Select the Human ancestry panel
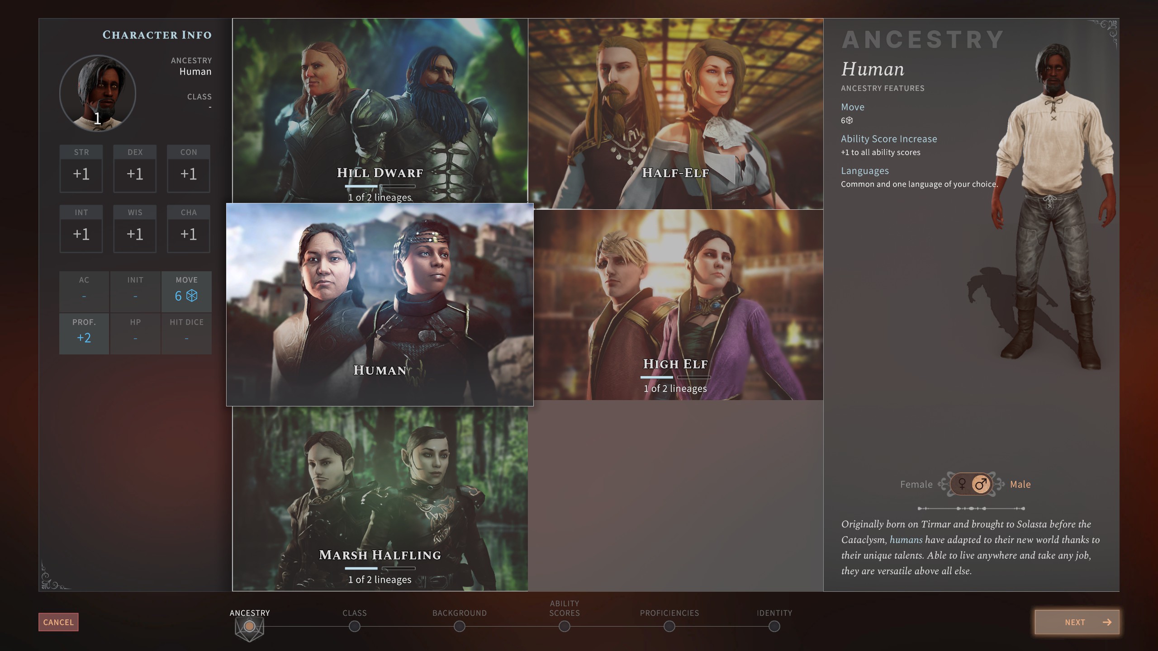Viewport: 1158px width, 651px height. point(380,304)
